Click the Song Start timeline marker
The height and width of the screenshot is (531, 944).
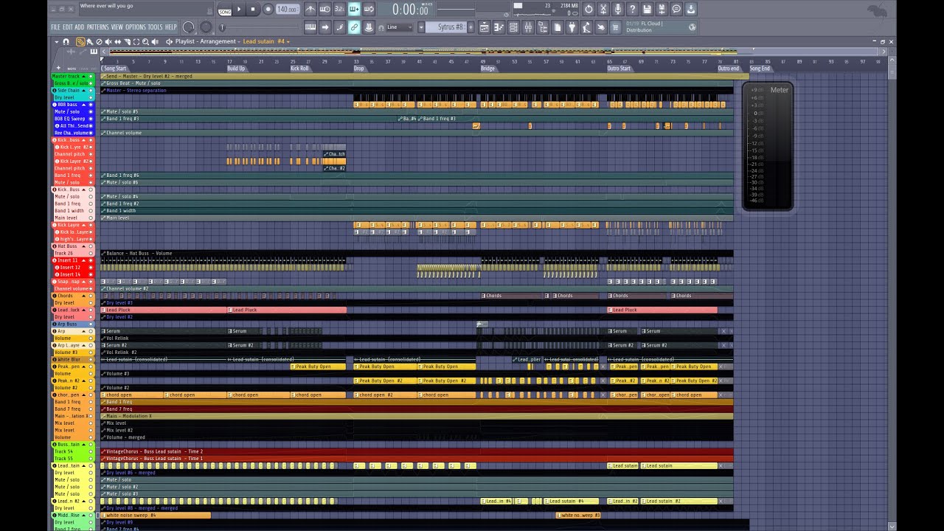point(115,69)
